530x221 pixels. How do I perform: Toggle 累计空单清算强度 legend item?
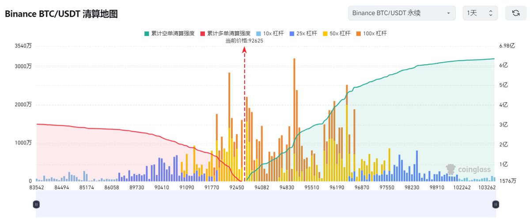click(169, 33)
